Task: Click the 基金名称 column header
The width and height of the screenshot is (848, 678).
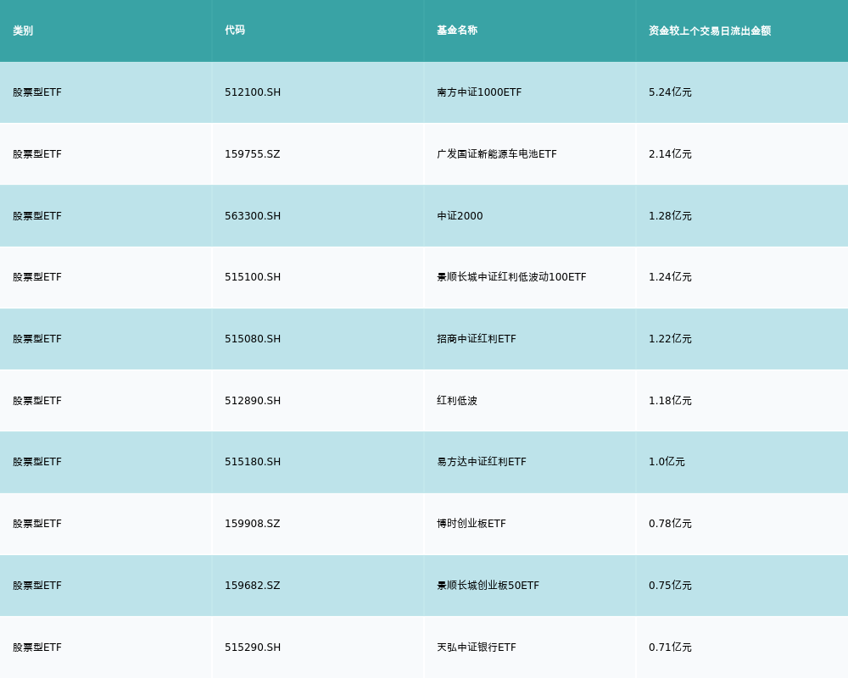Action: pyautogui.click(x=457, y=31)
